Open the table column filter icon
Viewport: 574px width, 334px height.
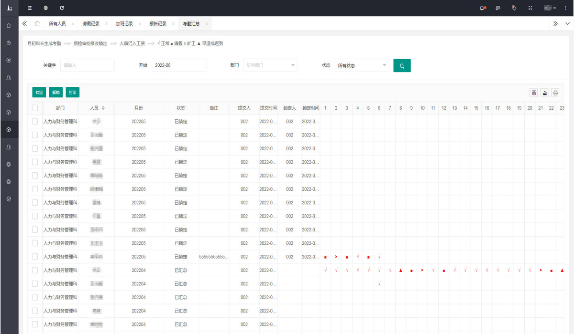534,93
